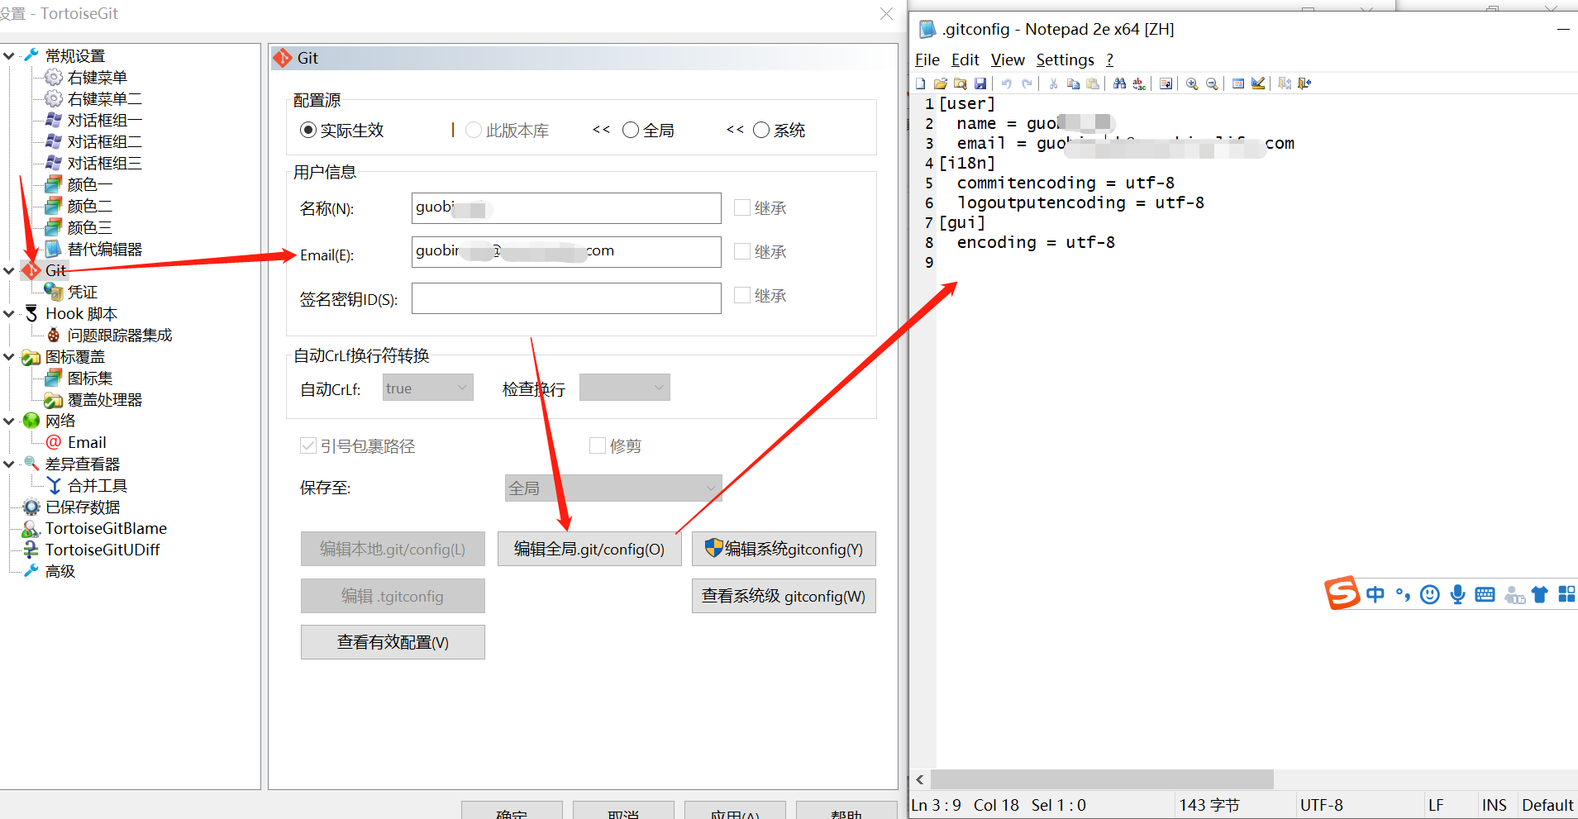
Task: Open the soft keyboard icon on Sogou bar
Action: point(1485,594)
